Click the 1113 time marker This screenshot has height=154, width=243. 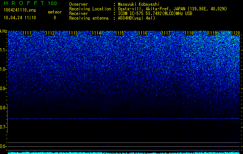pos(73,33)
